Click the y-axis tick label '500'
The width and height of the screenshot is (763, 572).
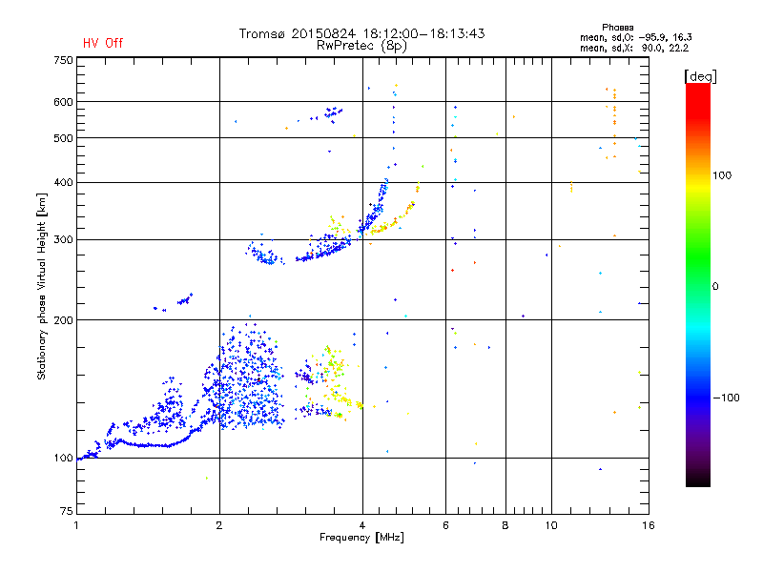(63, 138)
